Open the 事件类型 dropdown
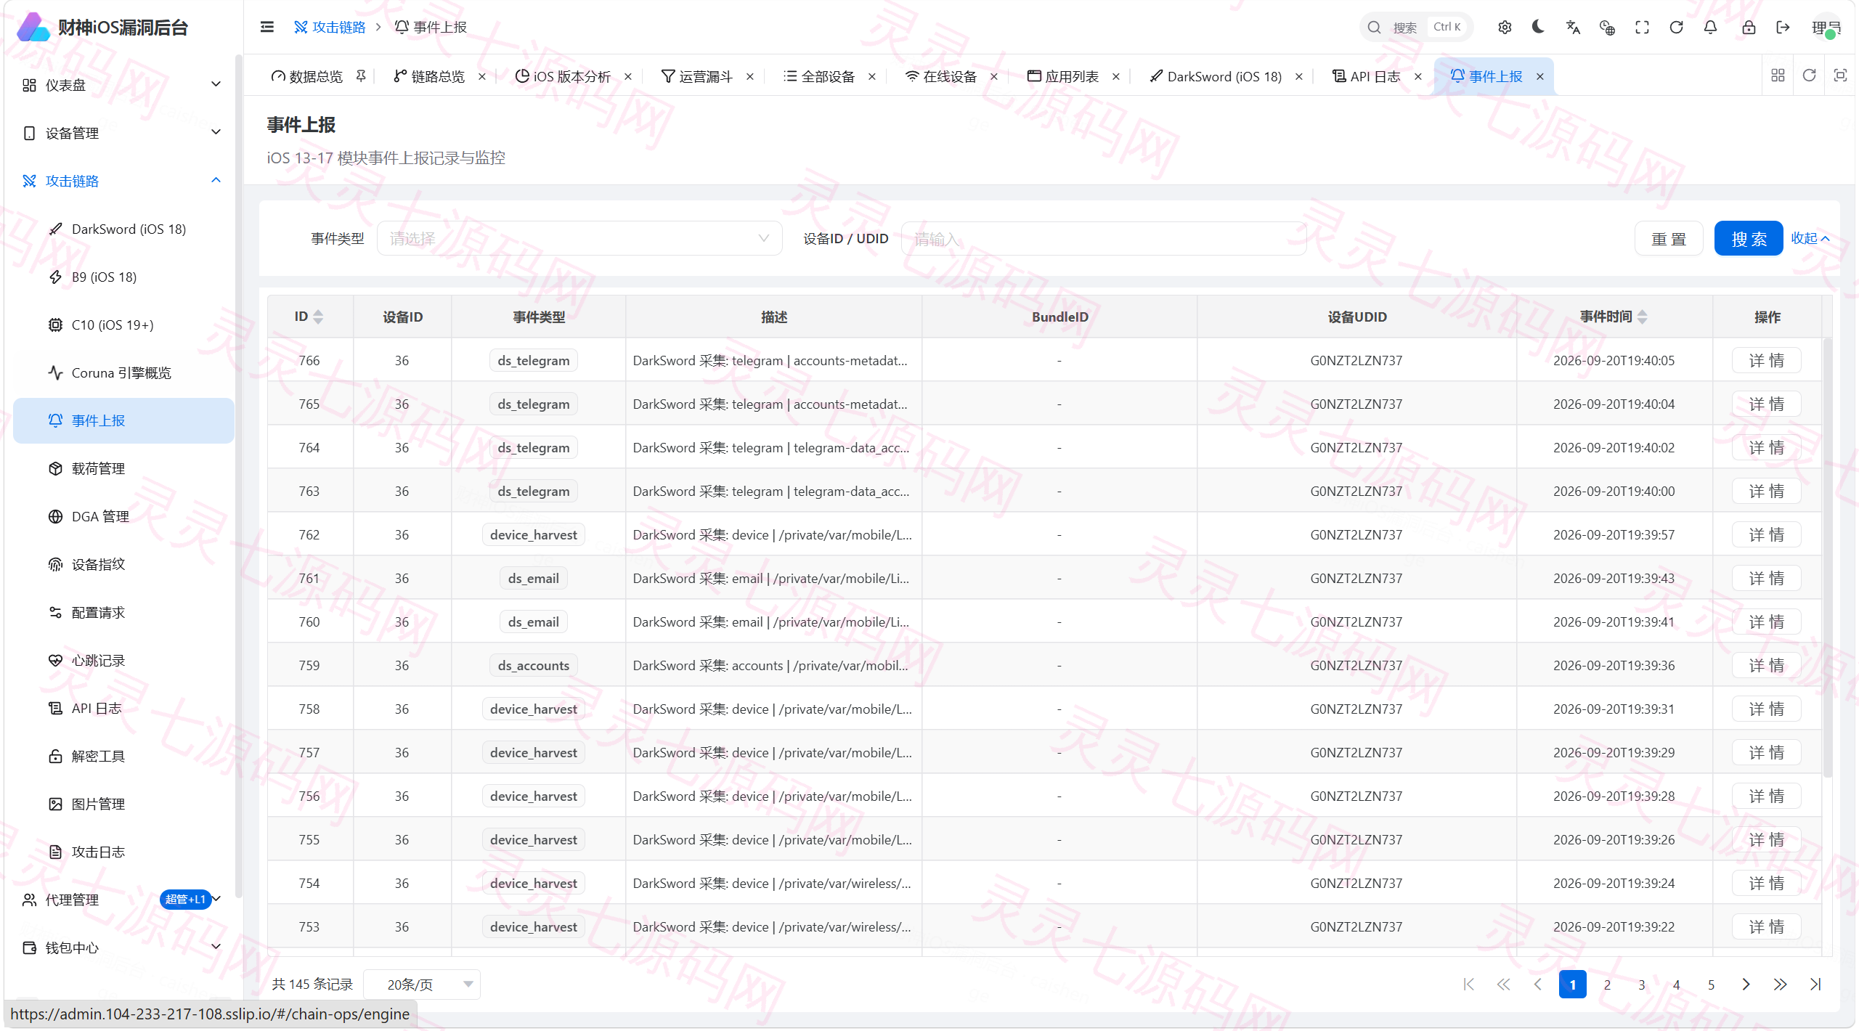Image resolution: width=1859 pixels, height=1031 pixels. coord(579,239)
